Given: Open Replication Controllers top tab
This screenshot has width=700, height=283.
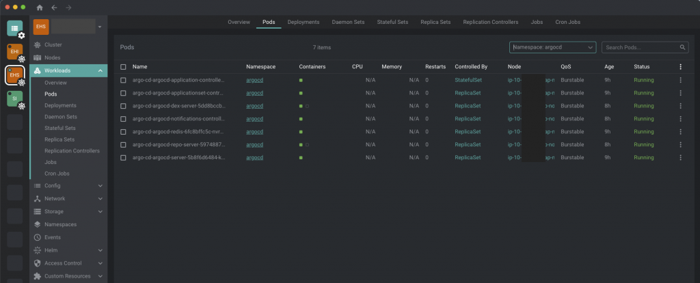Looking at the screenshot, I should coord(491,22).
